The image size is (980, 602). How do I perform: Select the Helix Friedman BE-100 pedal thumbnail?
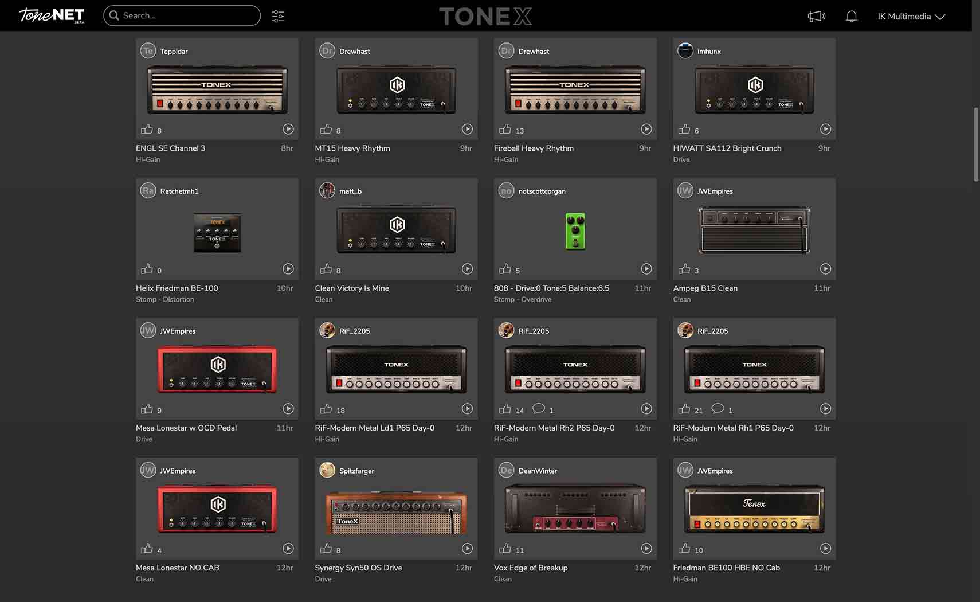pos(217,233)
